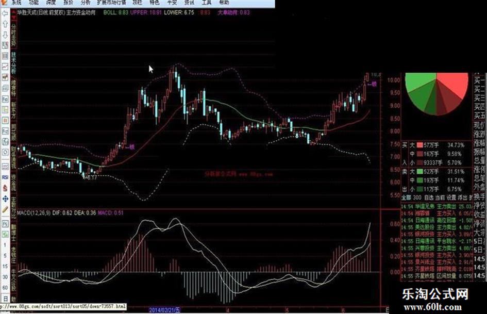The image size is (487, 314).
Task: Select the 60-minute period button
Action: pyautogui.click(x=5, y=288)
